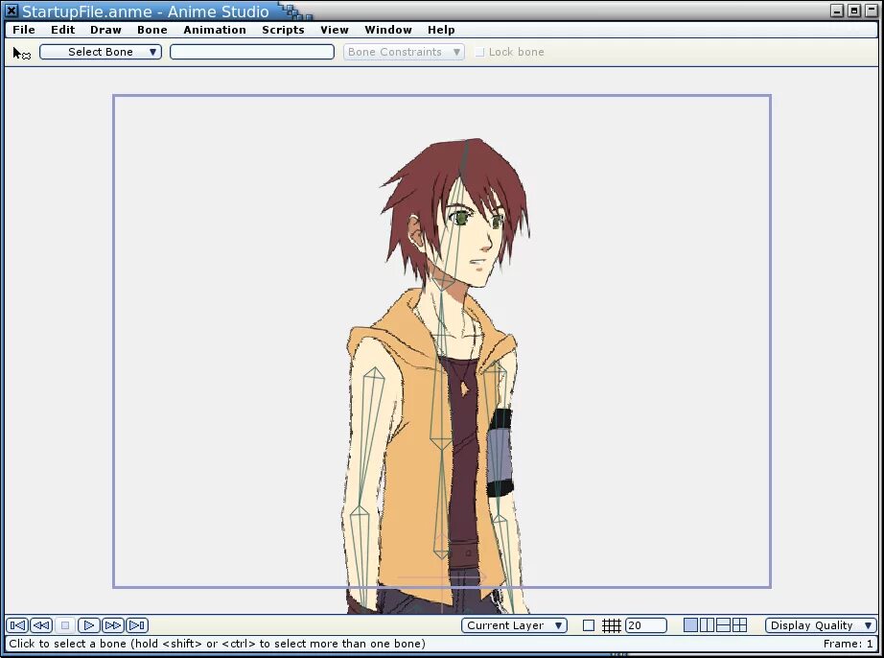Switch to top-bottom split view layout
The image size is (884, 658).
point(723,625)
